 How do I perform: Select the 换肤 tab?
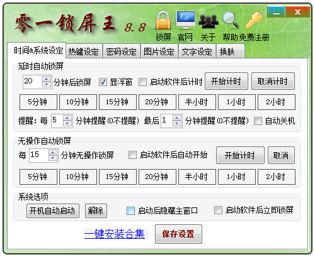click(230, 52)
